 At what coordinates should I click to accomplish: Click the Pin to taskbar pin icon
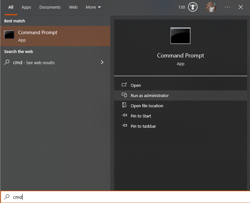(x=124, y=125)
